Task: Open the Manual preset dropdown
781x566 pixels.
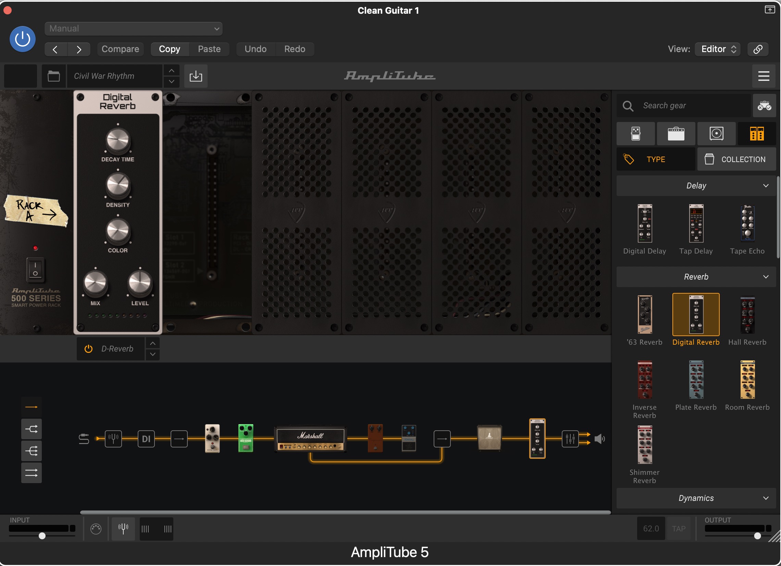Action: 133,28
